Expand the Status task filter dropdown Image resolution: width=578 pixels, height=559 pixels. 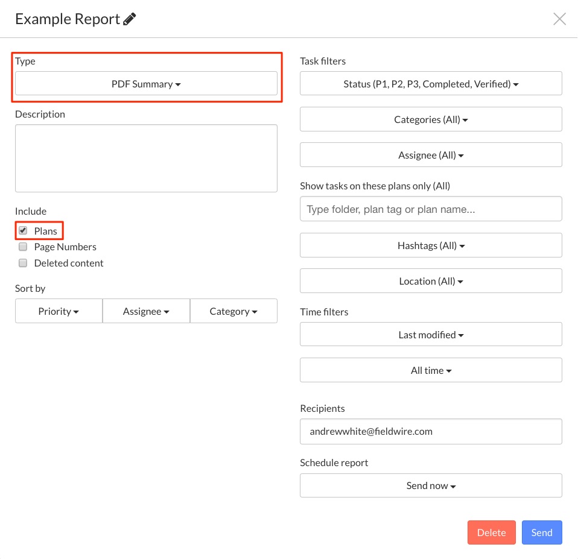(x=431, y=84)
